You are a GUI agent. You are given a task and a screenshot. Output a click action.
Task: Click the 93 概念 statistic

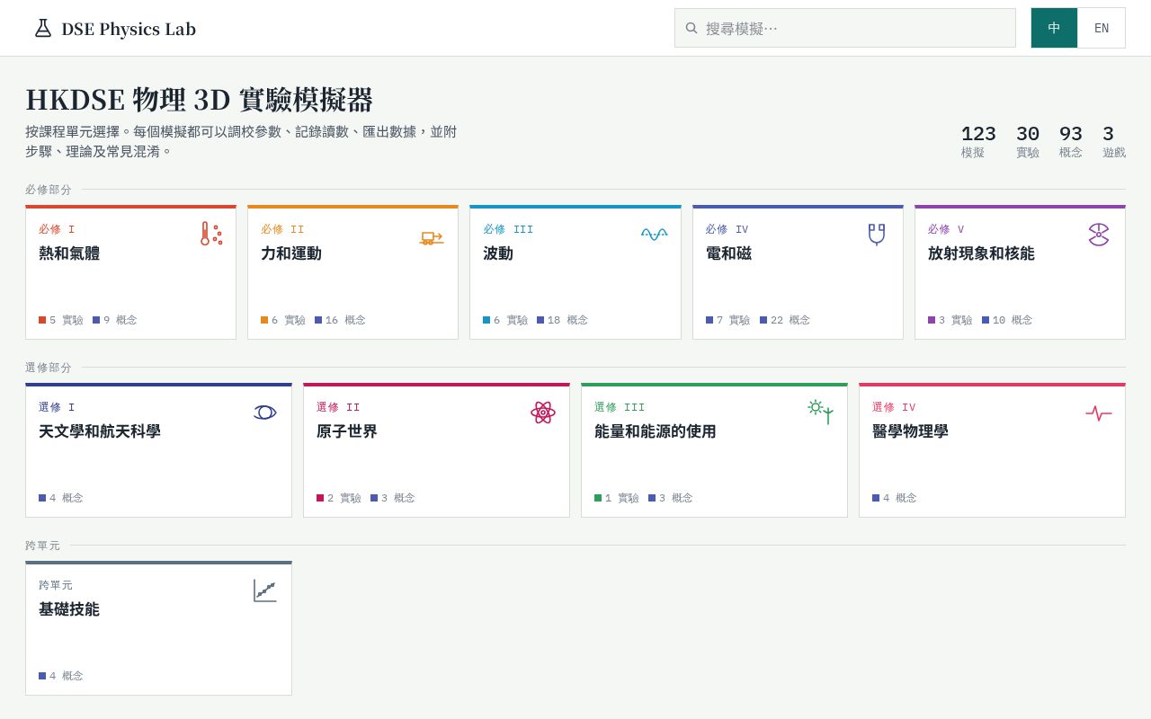coord(1071,142)
